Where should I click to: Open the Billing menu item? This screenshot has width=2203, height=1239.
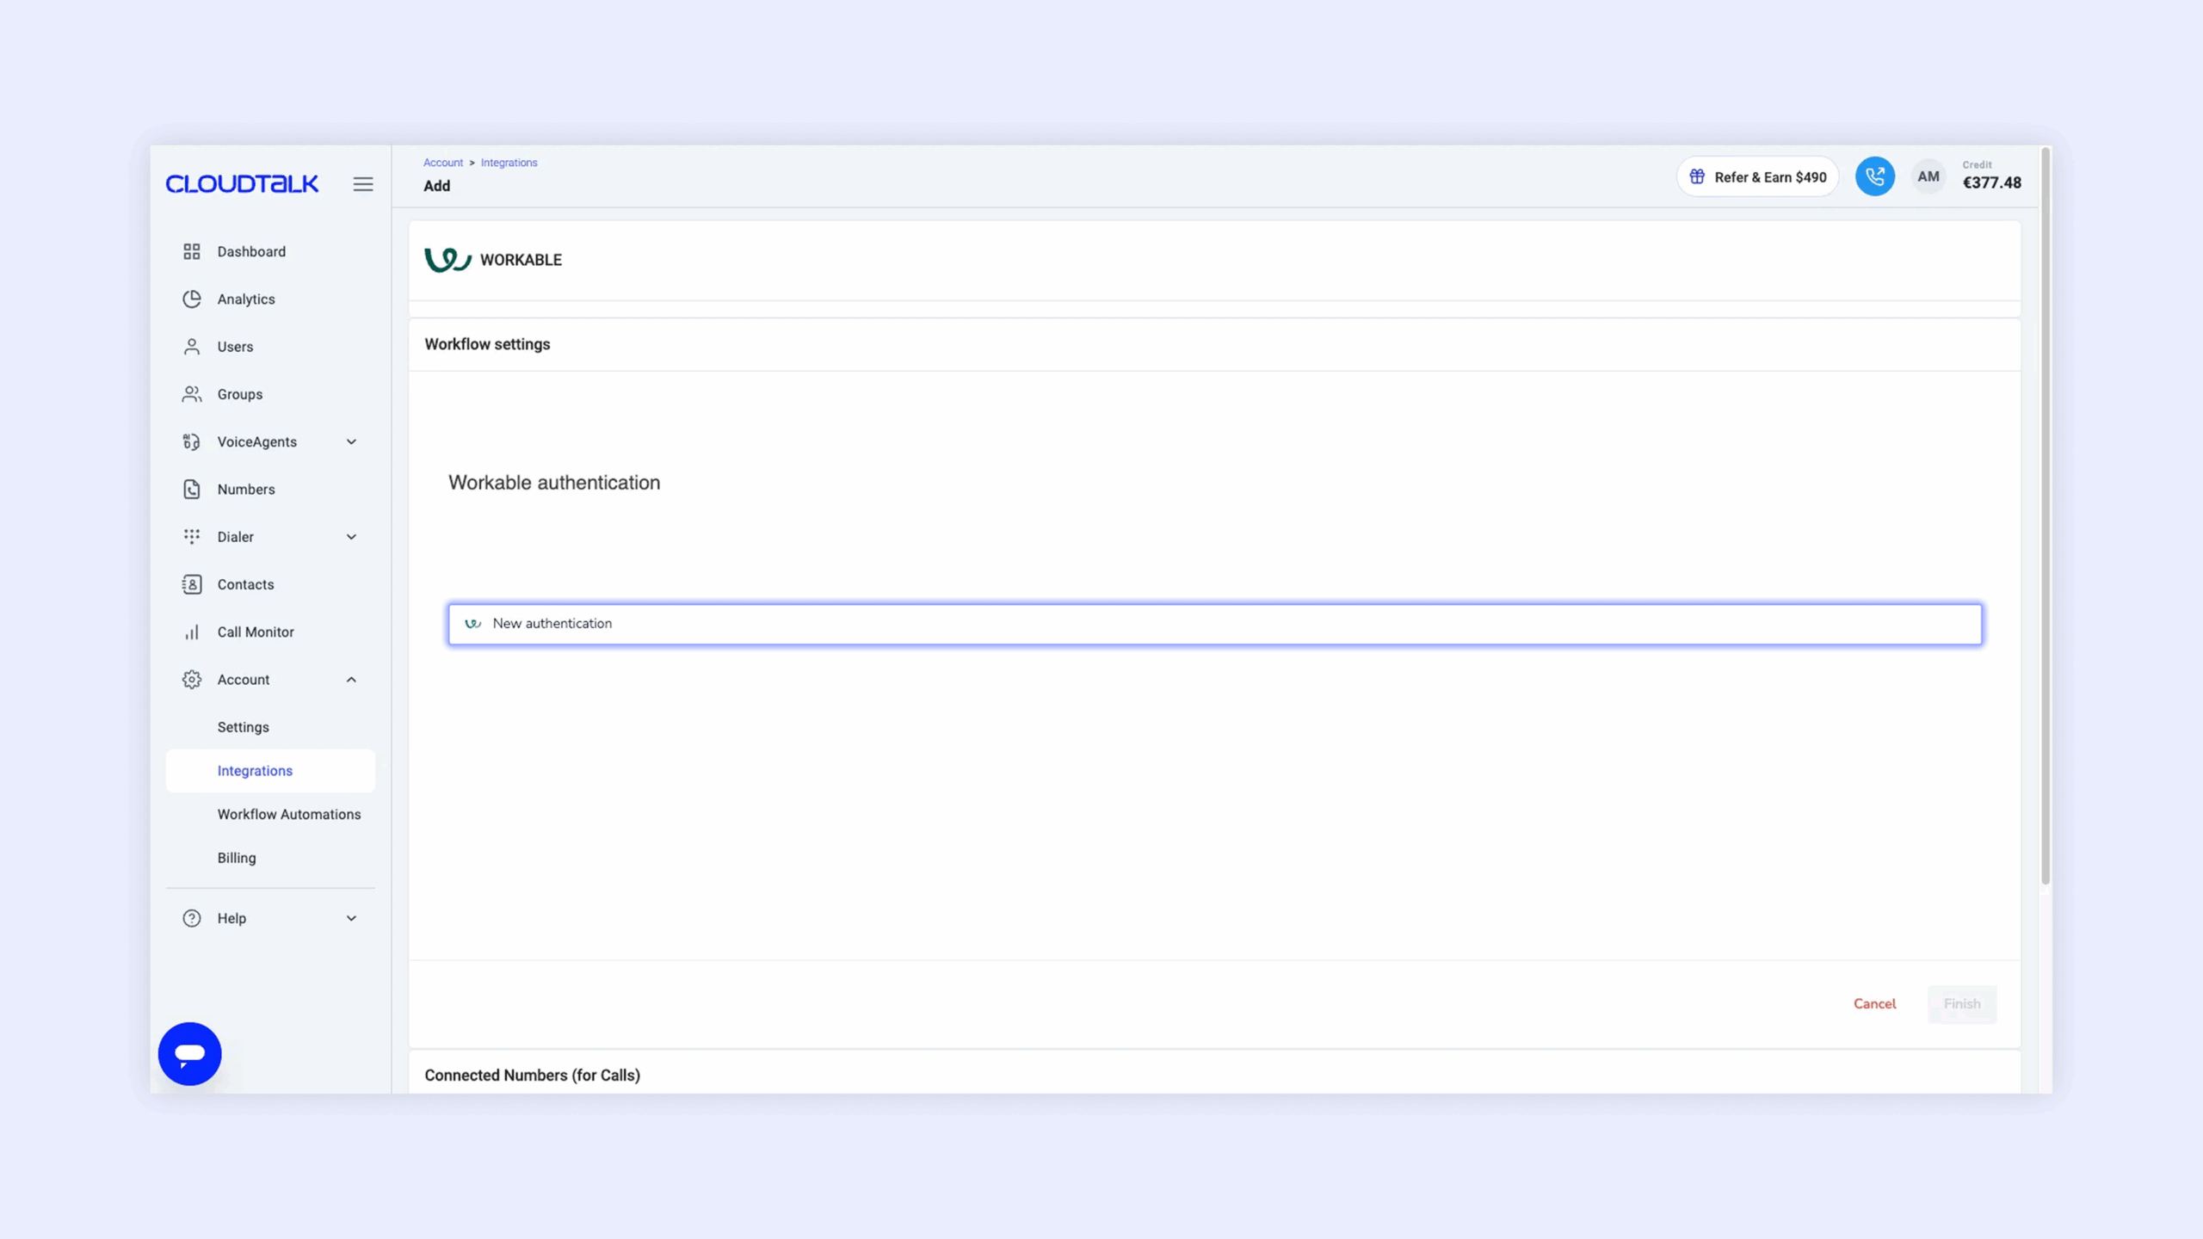(236, 858)
